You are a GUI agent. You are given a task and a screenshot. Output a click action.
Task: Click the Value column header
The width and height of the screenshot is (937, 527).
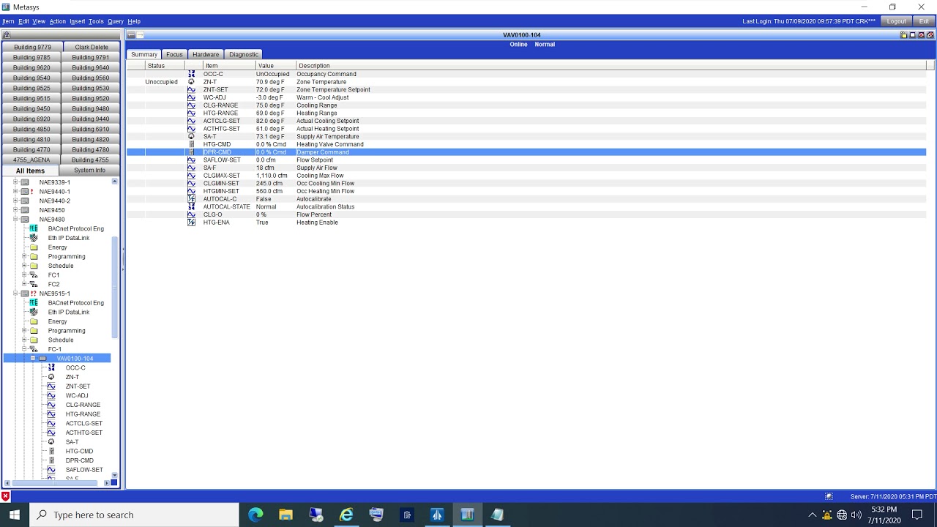coord(276,66)
